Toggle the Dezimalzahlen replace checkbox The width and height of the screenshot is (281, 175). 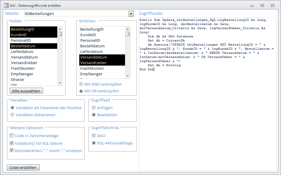pyautogui.click(x=12, y=150)
